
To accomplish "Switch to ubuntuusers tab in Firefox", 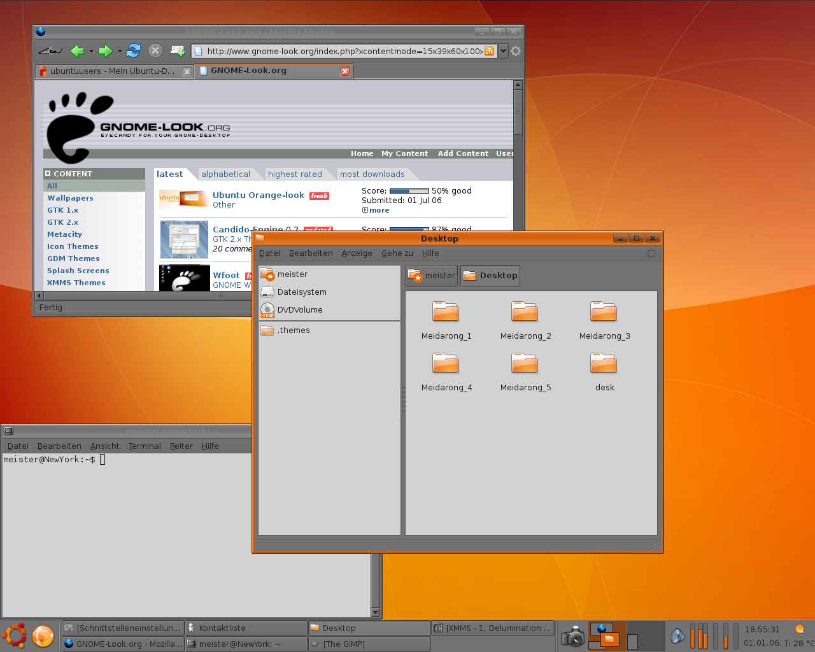I will pos(115,71).
